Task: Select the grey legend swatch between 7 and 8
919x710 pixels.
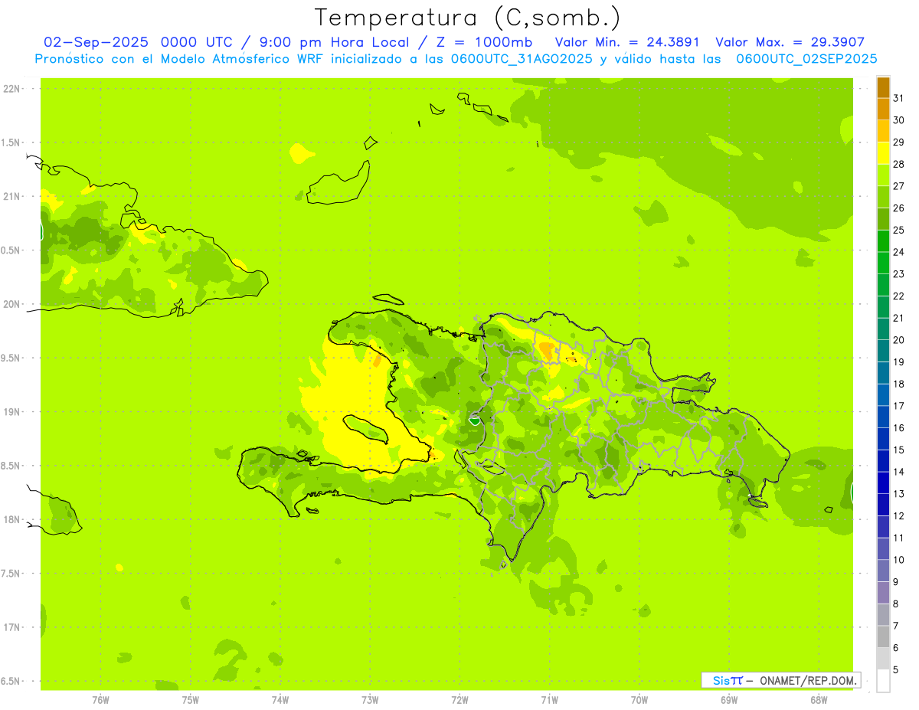Action: 883,615
